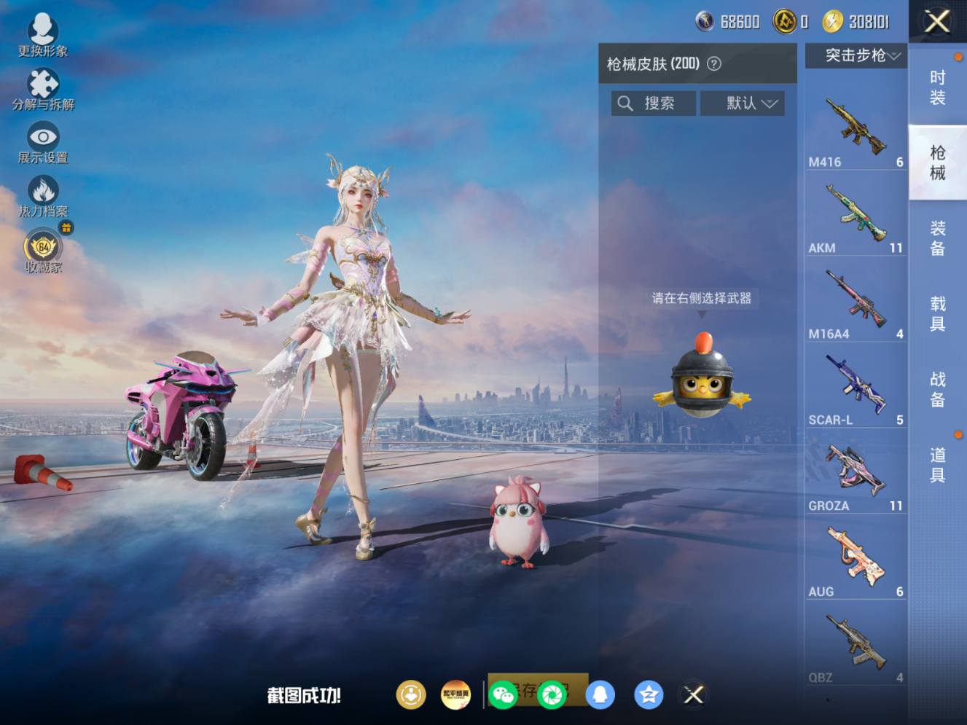Share screenshot to QQ penguin icon
Image resolution: width=967 pixels, height=725 pixels.
coord(600,695)
